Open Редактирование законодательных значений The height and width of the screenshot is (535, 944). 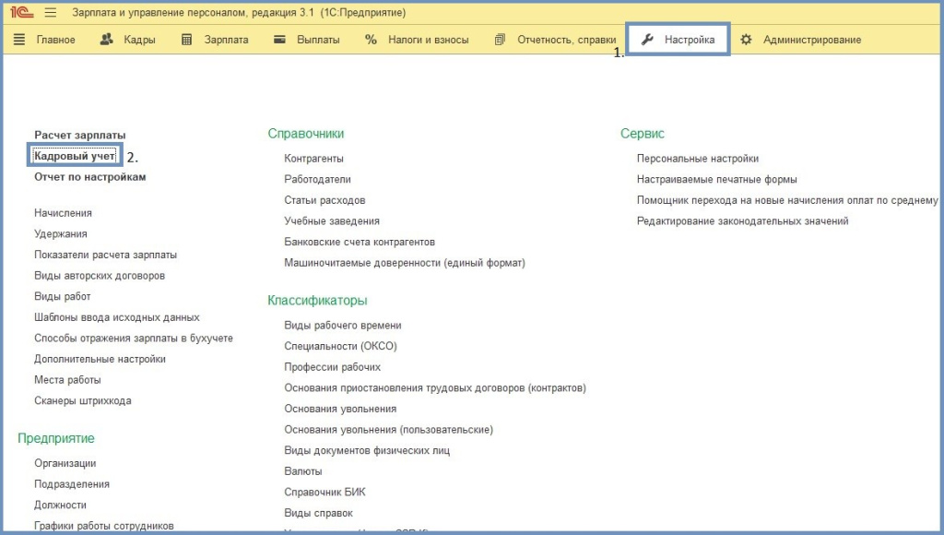tap(742, 220)
